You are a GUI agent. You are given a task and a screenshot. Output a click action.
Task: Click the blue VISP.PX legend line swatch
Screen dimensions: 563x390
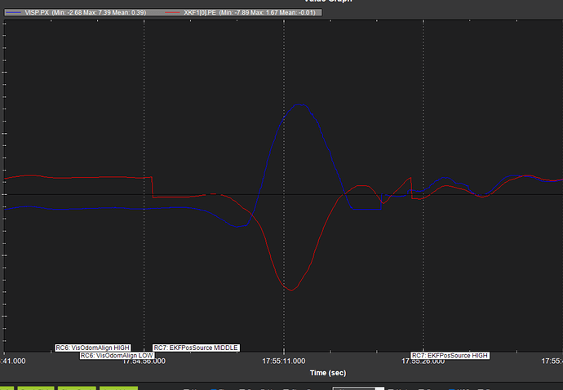click(13, 13)
